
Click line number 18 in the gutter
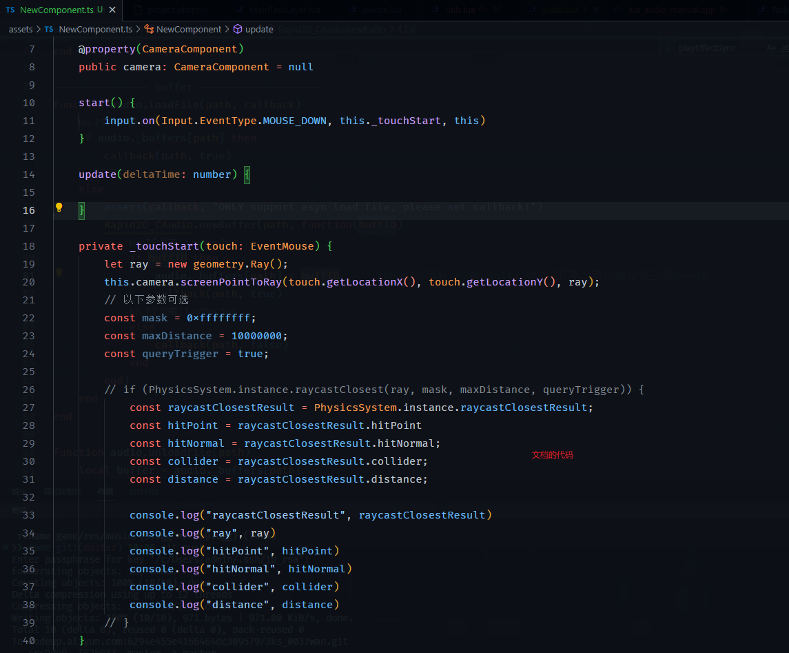coord(29,246)
